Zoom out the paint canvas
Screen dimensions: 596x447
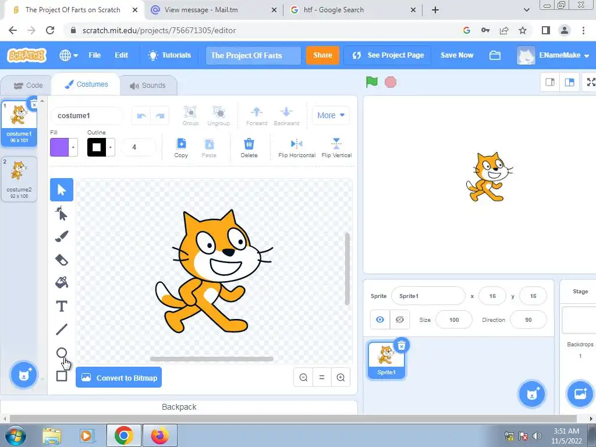click(x=303, y=377)
